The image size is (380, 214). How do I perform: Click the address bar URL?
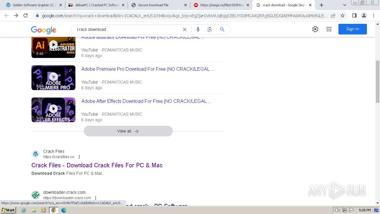(184, 15)
